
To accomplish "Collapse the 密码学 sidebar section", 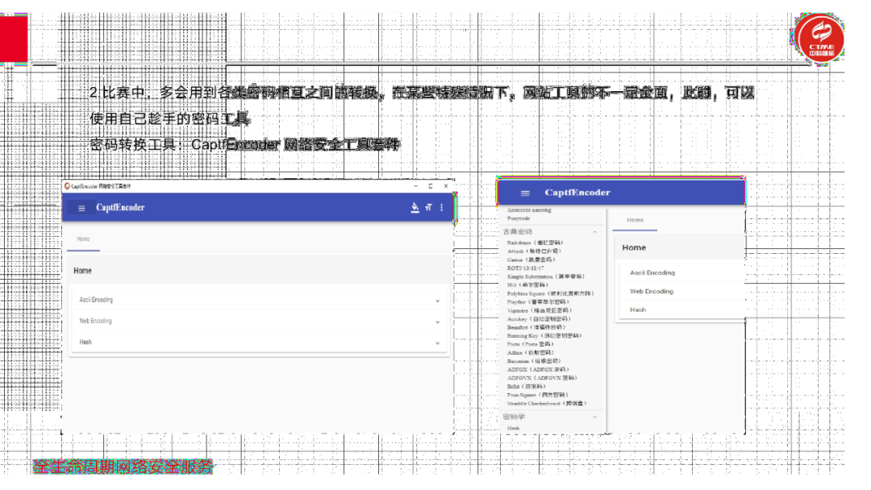I will coord(595,417).
